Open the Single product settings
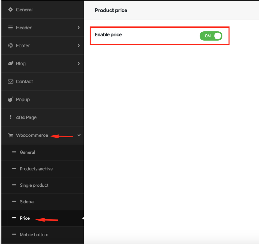This screenshot has height=244, width=259. (x=34, y=185)
